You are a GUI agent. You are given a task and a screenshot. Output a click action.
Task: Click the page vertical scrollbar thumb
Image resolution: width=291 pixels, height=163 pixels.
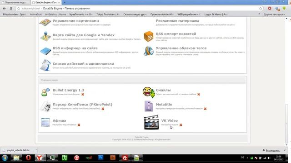[x=287, y=123]
